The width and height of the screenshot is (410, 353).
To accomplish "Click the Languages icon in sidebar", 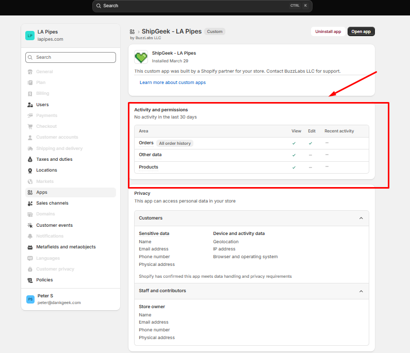I will [30, 258].
